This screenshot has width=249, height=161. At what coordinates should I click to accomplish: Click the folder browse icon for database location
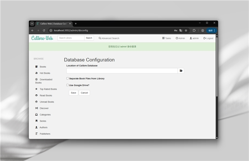click(181, 71)
